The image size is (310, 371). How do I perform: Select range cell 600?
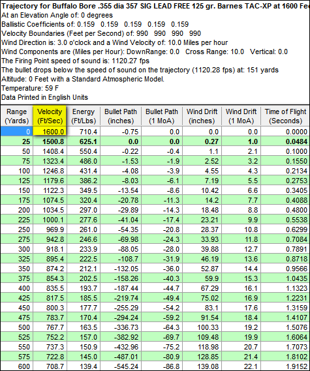click(16, 366)
